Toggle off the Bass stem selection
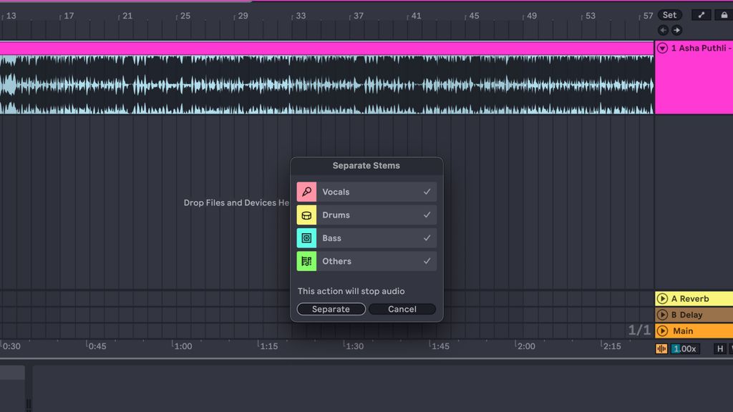 pyautogui.click(x=427, y=237)
